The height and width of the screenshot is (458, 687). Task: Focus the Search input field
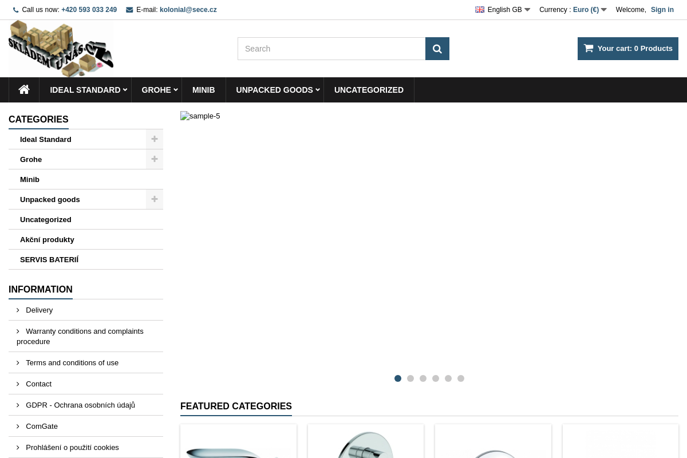pos(331,49)
